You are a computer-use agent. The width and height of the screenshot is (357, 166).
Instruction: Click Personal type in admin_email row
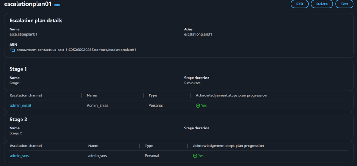pos(156,105)
